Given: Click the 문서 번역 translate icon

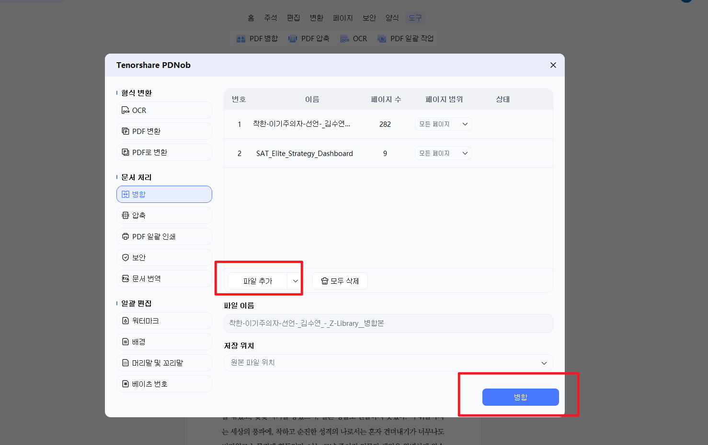Looking at the screenshot, I should pos(126,278).
